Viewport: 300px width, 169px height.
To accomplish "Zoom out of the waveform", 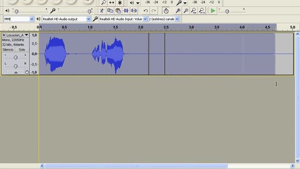I will (x=186, y=11).
